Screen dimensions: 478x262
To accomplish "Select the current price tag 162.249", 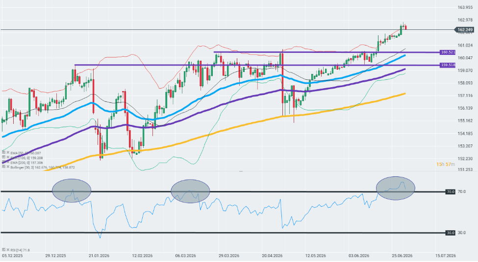I will (x=465, y=29).
